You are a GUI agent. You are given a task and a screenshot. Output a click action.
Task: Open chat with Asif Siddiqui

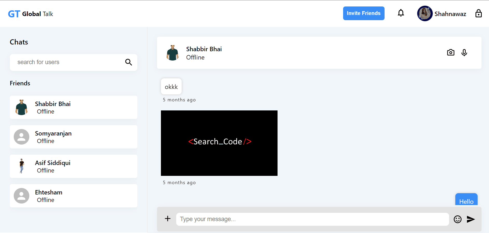(74, 166)
